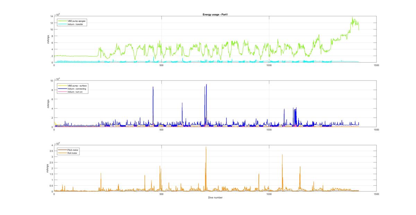Click tick label '1500' under the top plot
Image resolution: width=416 pixels, height=215 pixels.
pyautogui.click(x=376, y=65)
